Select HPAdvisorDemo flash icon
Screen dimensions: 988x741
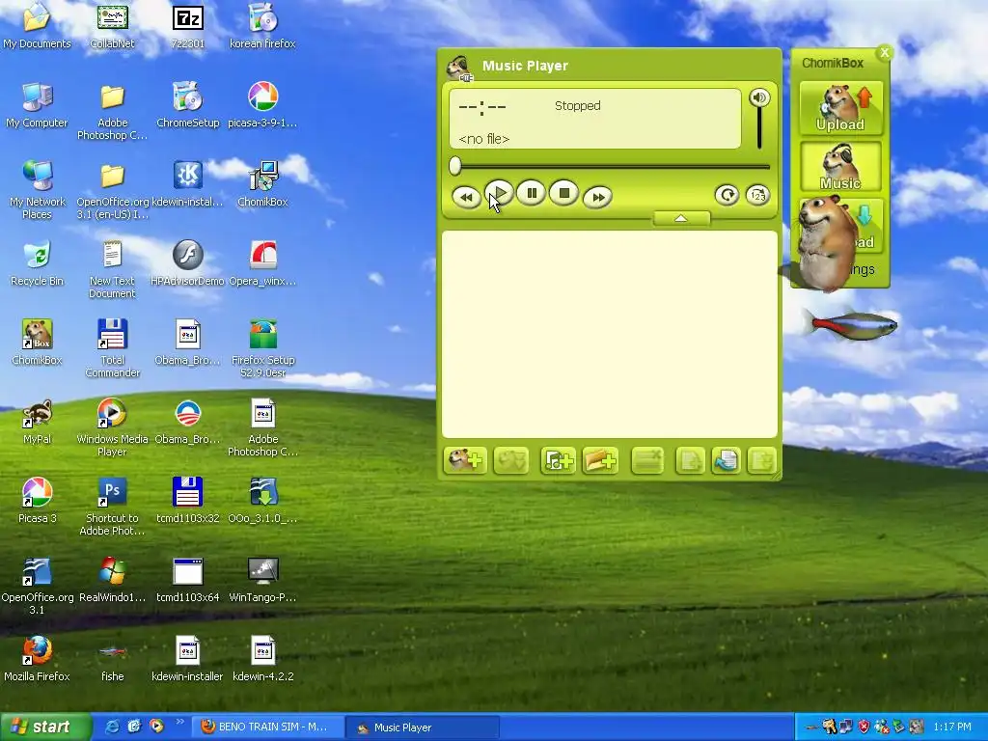click(188, 263)
